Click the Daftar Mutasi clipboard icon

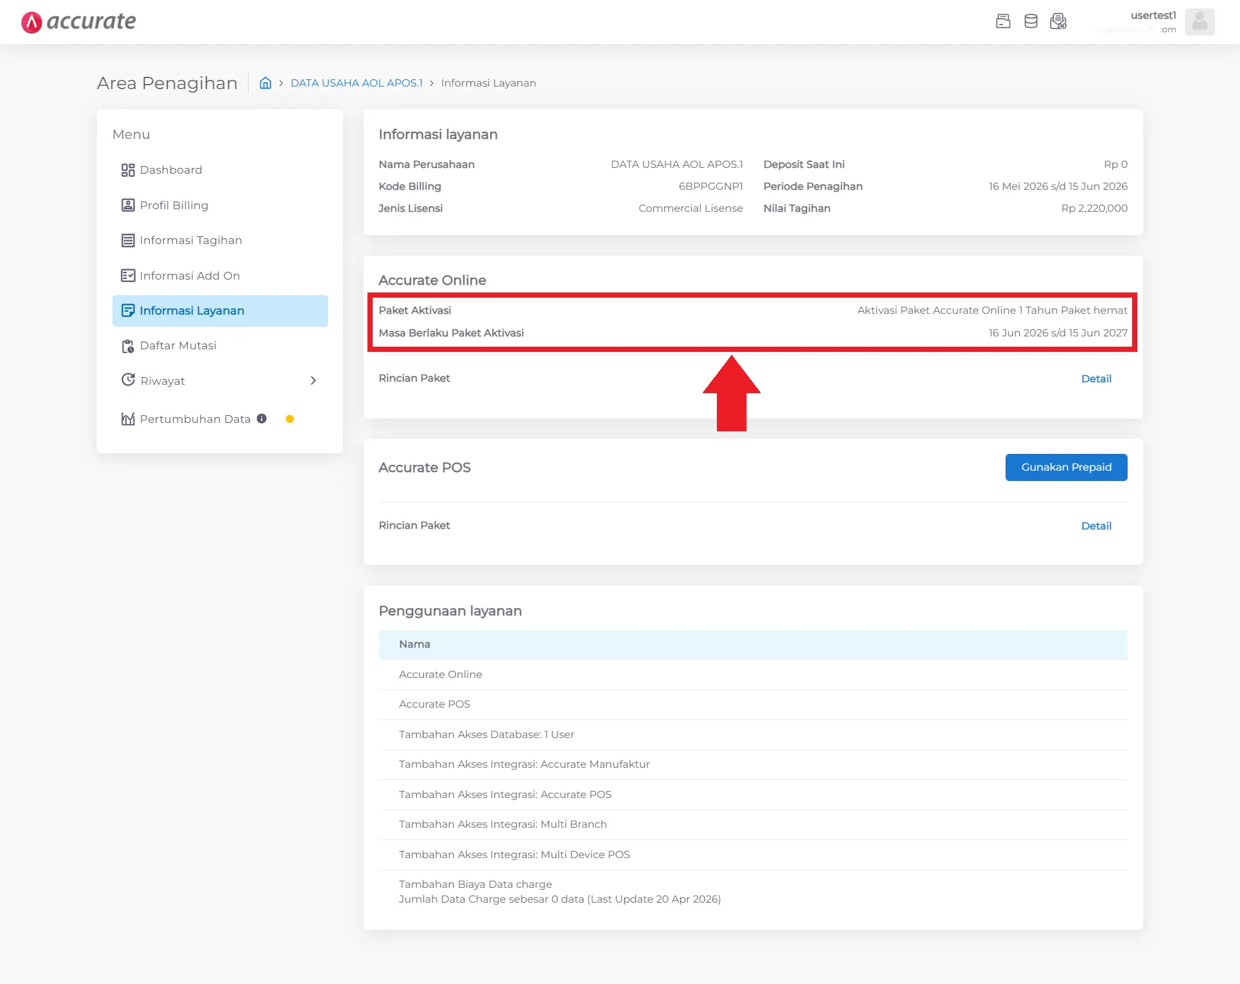[128, 346]
